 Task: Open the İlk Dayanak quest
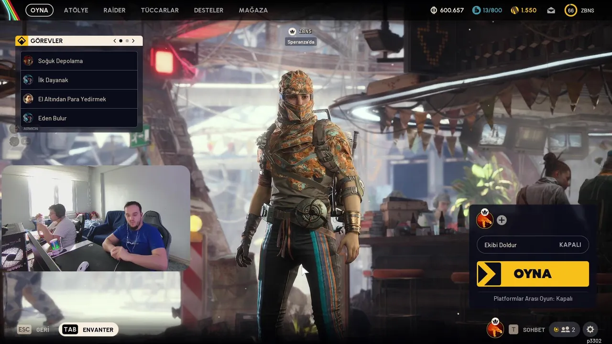(79, 80)
